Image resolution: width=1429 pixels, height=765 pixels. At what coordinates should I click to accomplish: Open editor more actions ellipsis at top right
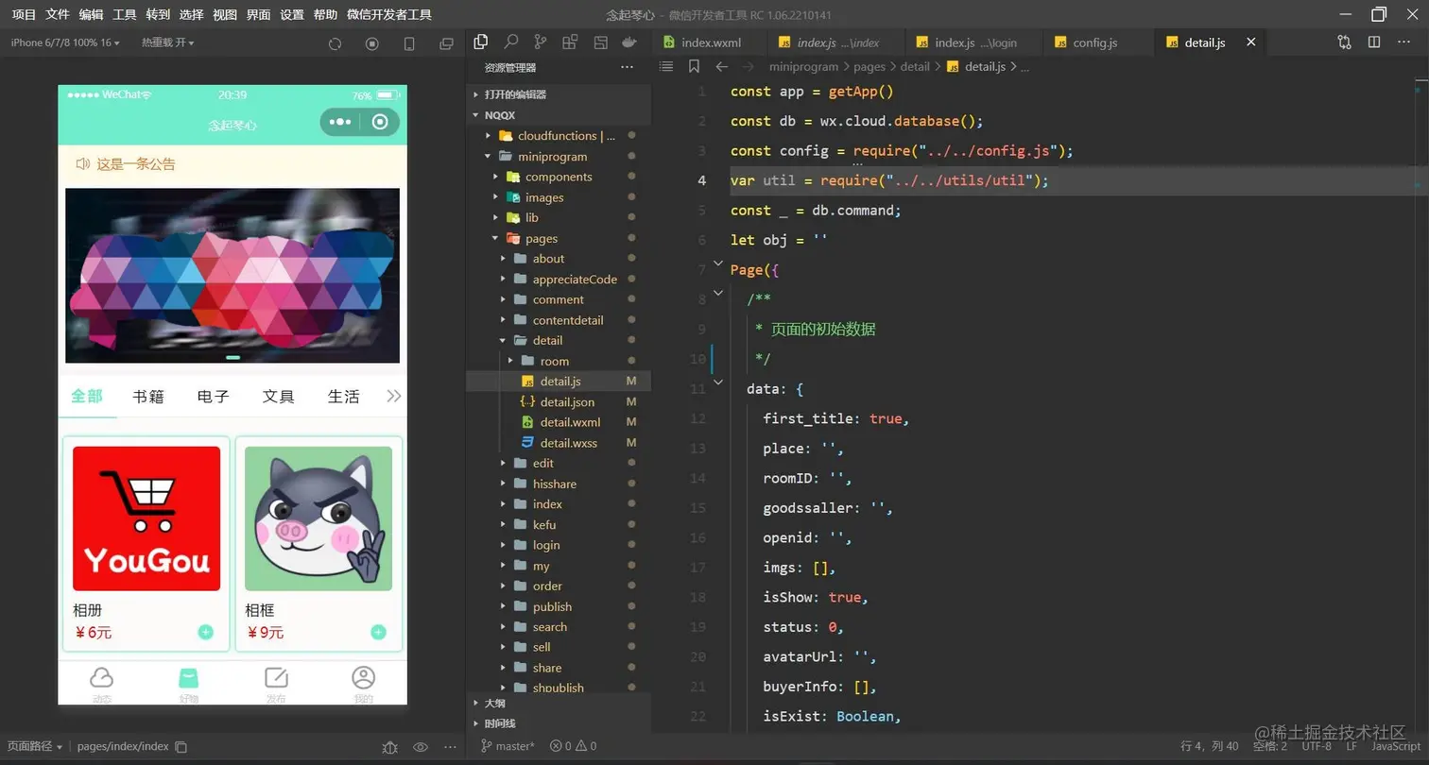pos(1403,42)
